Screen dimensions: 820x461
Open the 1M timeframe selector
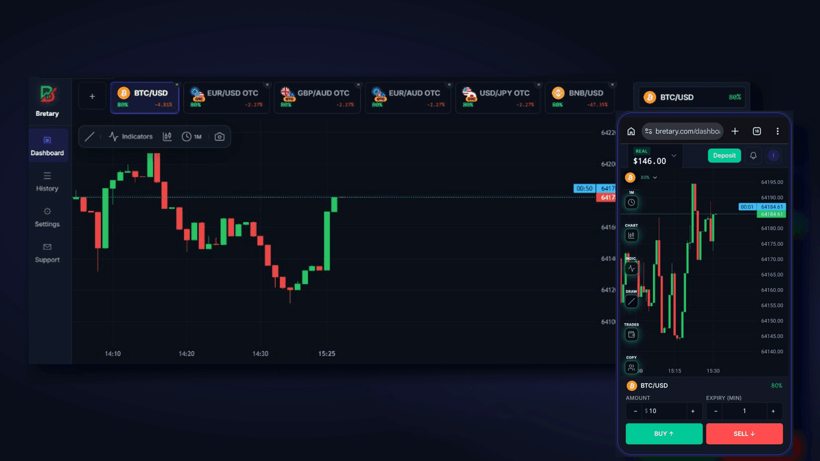coord(192,137)
